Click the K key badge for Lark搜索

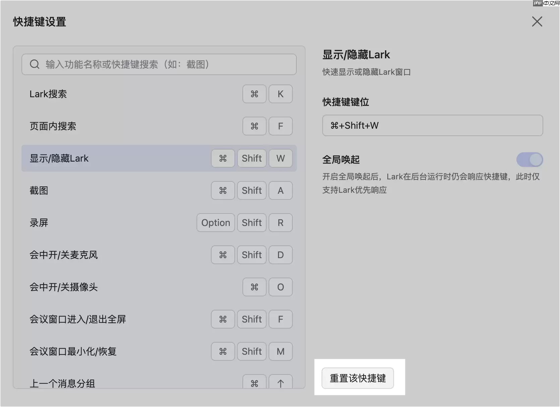click(280, 94)
